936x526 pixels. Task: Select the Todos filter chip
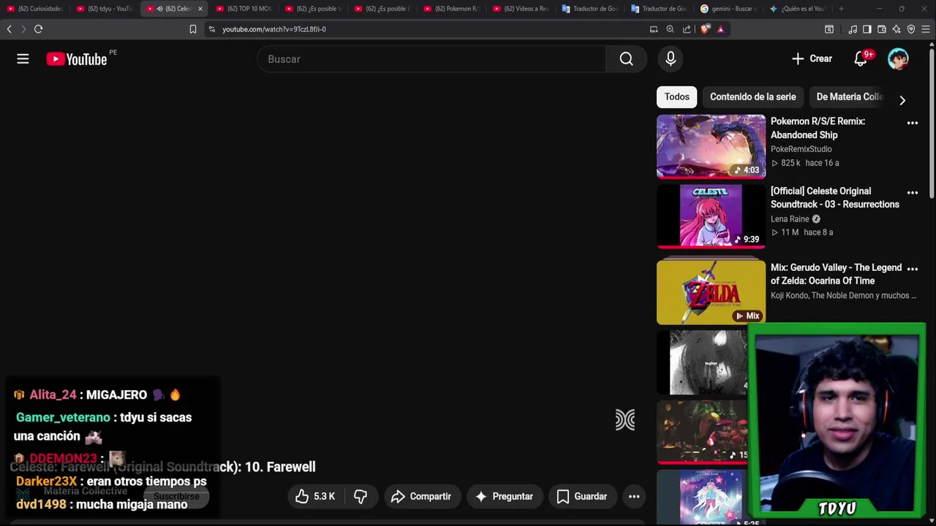[x=676, y=96]
